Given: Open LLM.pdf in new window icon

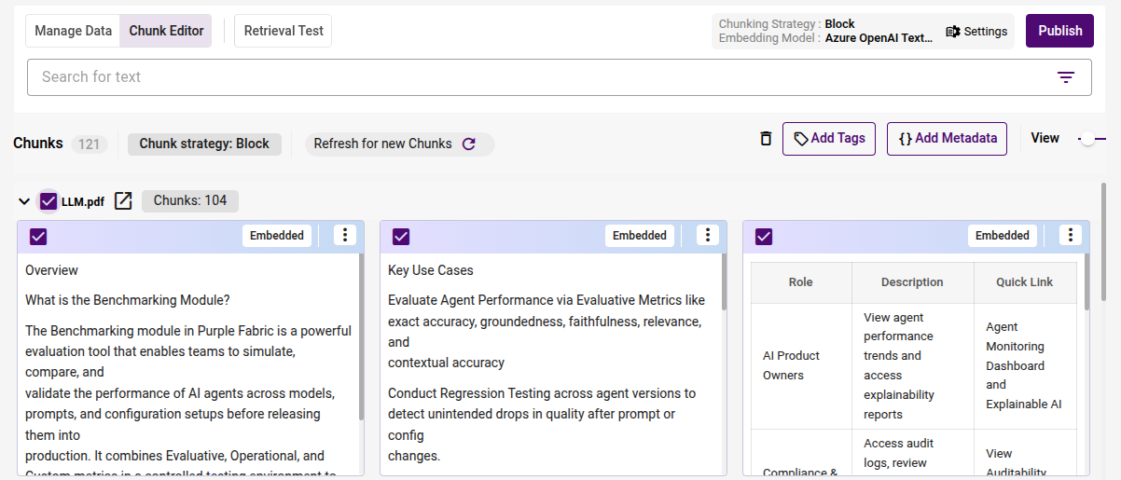Looking at the screenshot, I should coord(123,201).
